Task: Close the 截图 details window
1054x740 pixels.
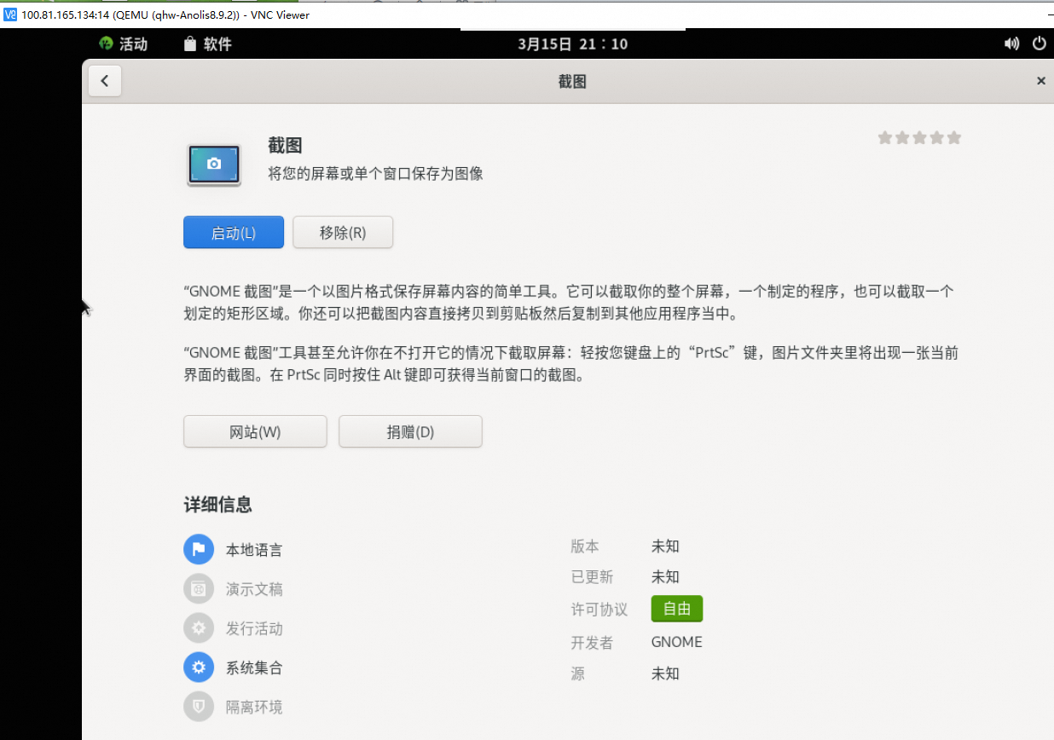Action: (x=1040, y=81)
